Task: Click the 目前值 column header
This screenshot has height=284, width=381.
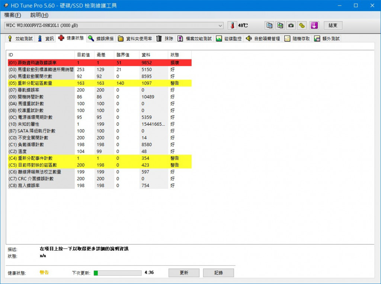Action: [84, 55]
